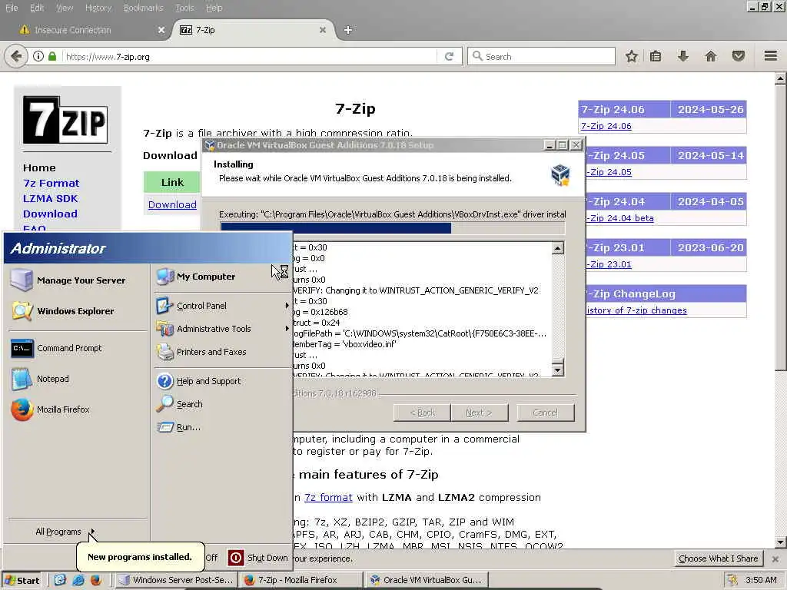Viewport: 787px width, 590px height.
Task: Switch to 7-Zip Mozilla Firefox taskbar item
Action: (301, 580)
